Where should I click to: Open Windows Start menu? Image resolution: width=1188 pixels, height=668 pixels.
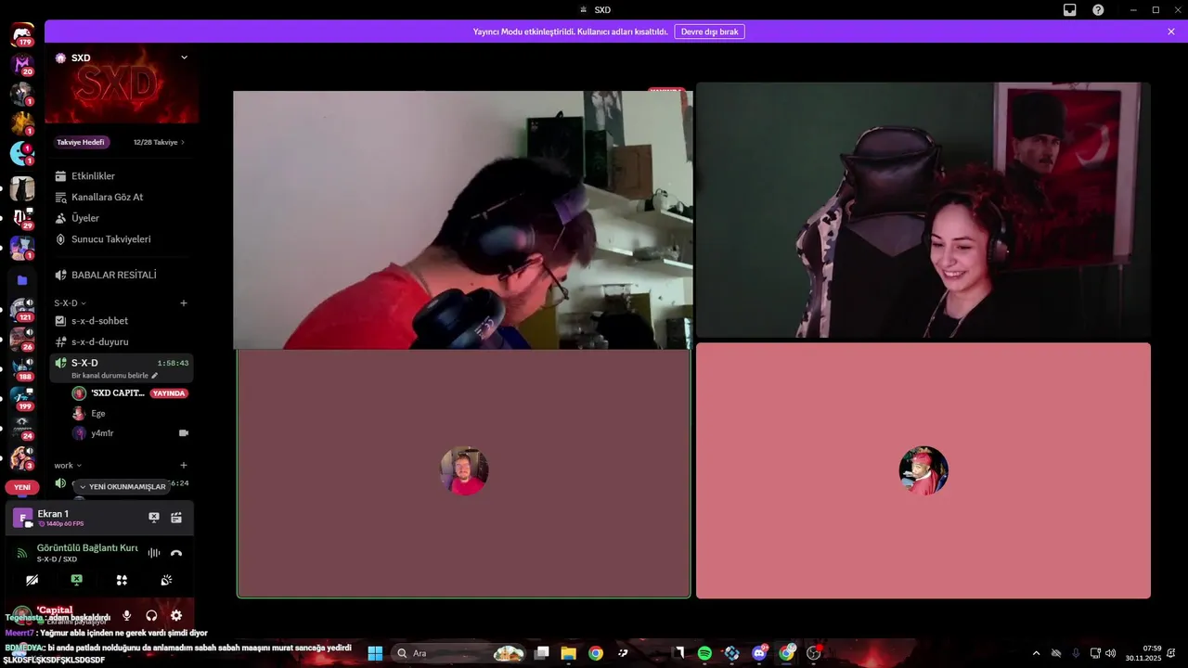click(x=375, y=653)
